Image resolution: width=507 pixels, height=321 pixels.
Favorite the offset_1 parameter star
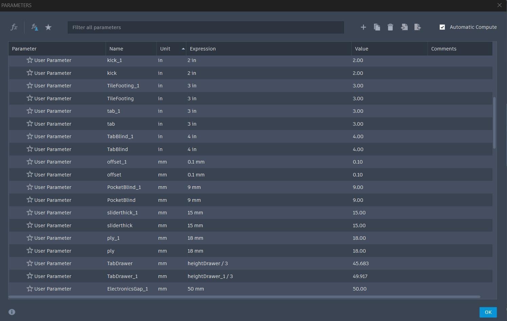point(30,162)
